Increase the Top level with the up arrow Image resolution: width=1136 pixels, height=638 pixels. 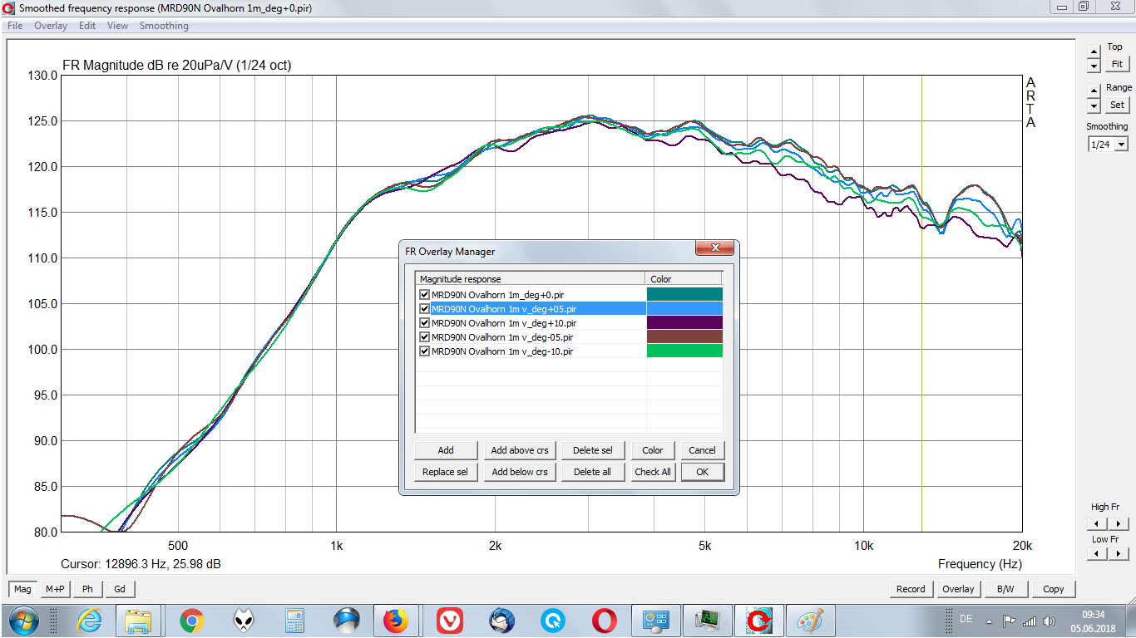(x=1094, y=51)
